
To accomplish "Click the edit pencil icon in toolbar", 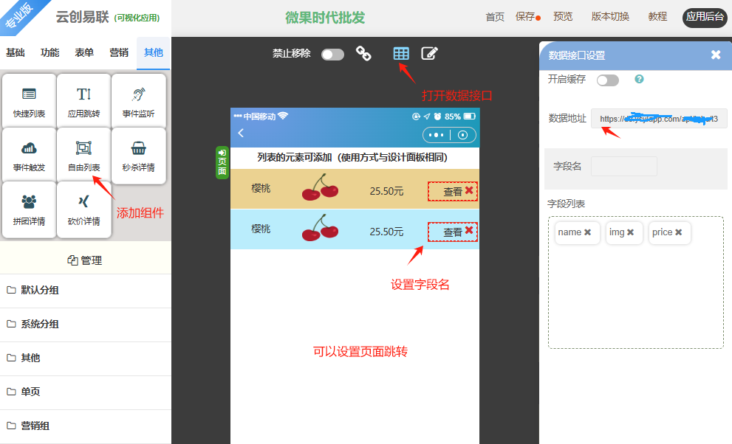I will 429,53.
